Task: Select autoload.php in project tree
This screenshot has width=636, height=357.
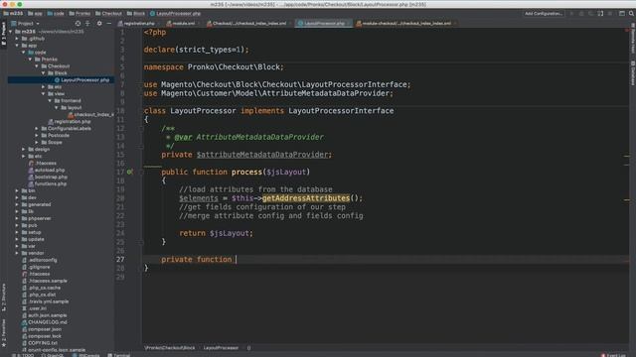Action: (50, 170)
